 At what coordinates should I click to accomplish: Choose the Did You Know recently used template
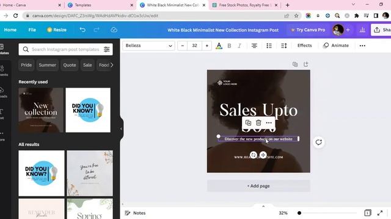pyautogui.click(x=88, y=110)
